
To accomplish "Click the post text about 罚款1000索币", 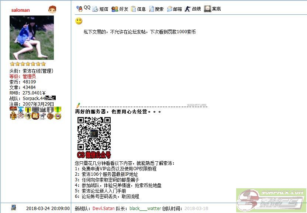I will coord(139,32).
